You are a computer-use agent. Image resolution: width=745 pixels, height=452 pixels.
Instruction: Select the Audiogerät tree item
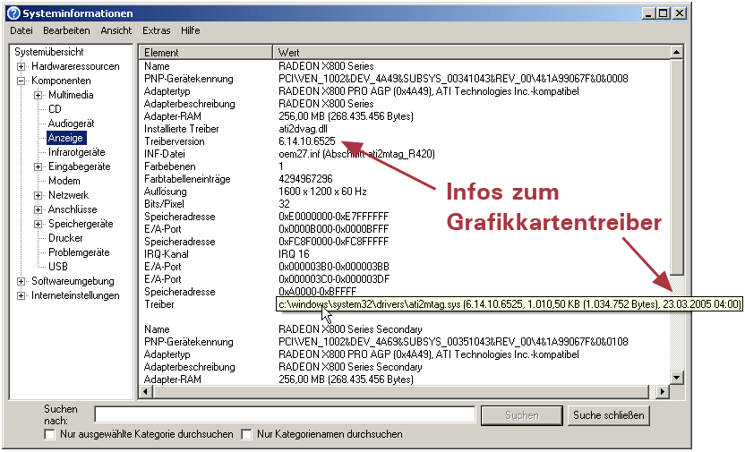pos(72,124)
